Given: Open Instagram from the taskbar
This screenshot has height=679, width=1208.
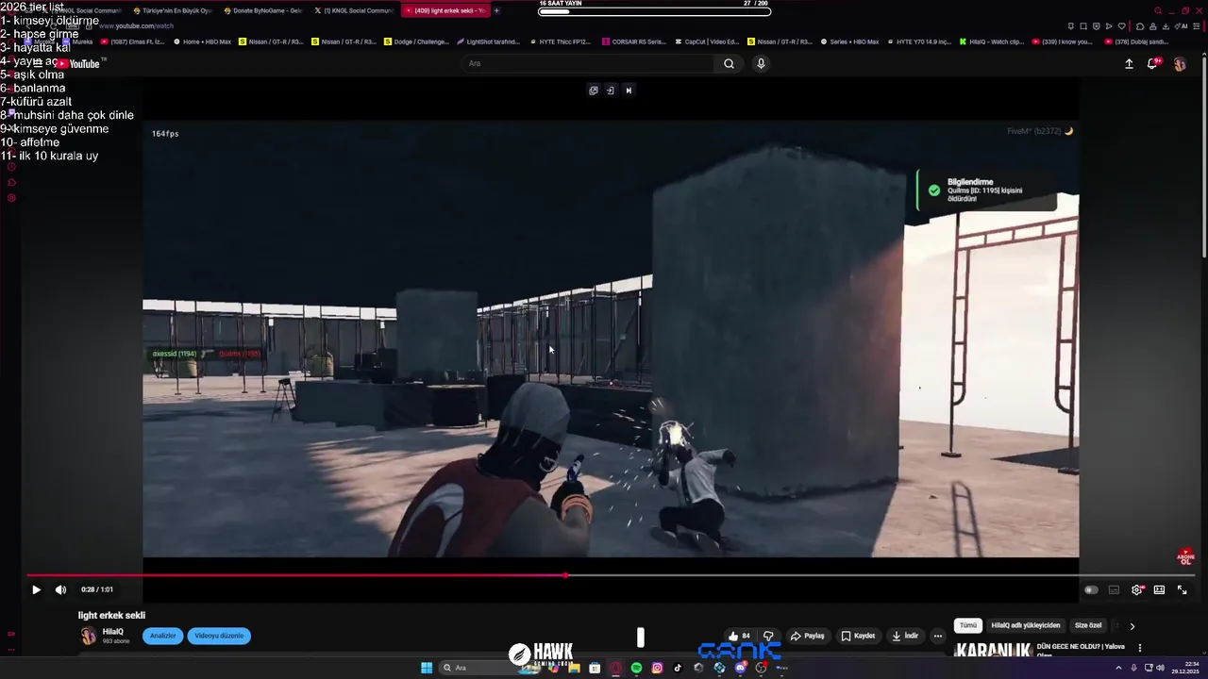Looking at the screenshot, I should pos(657,668).
